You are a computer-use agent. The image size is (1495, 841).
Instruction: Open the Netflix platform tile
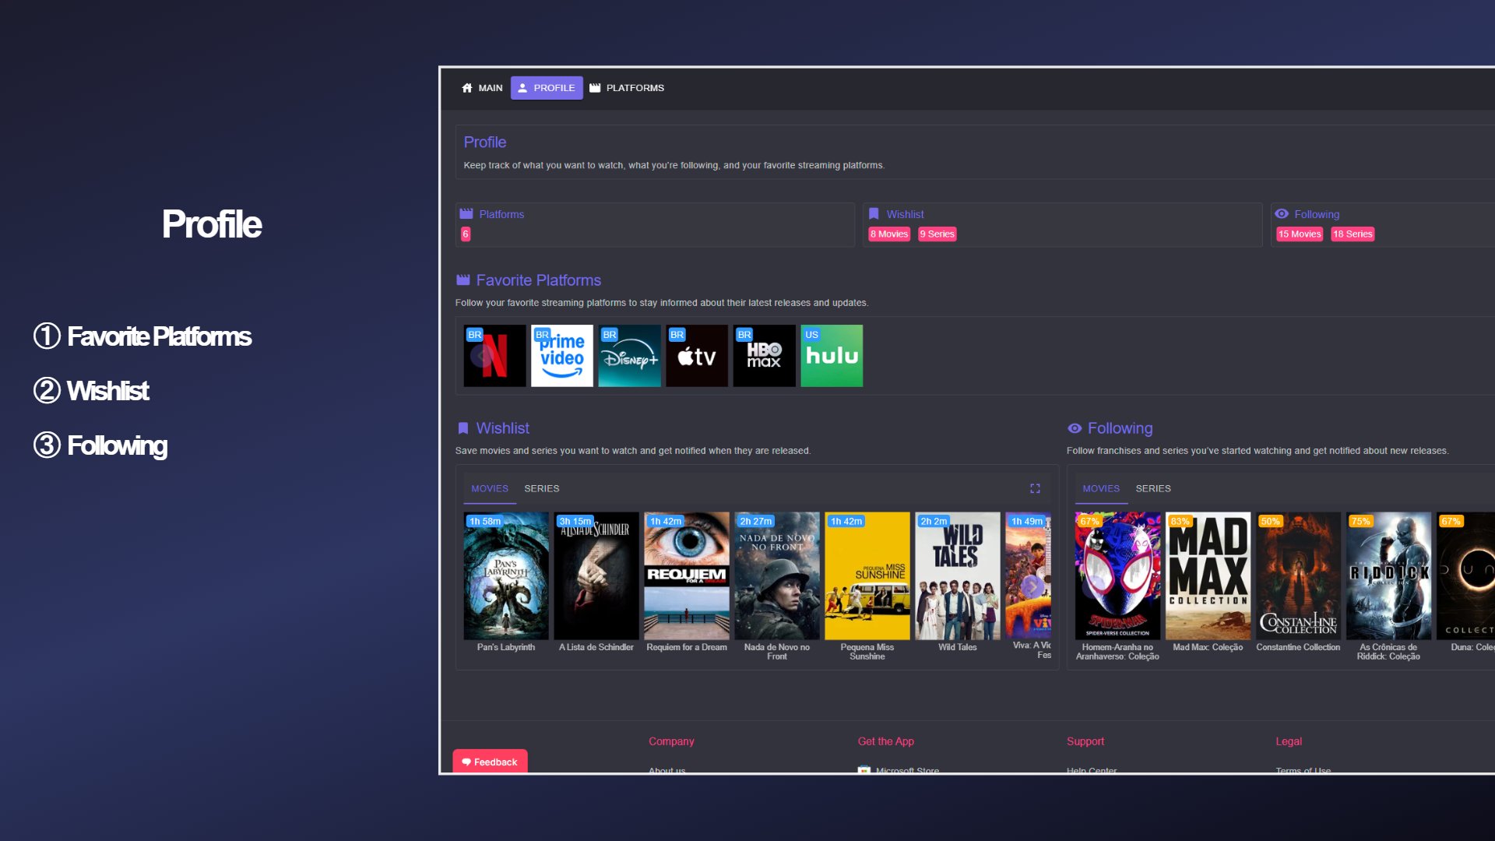coord(494,356)
